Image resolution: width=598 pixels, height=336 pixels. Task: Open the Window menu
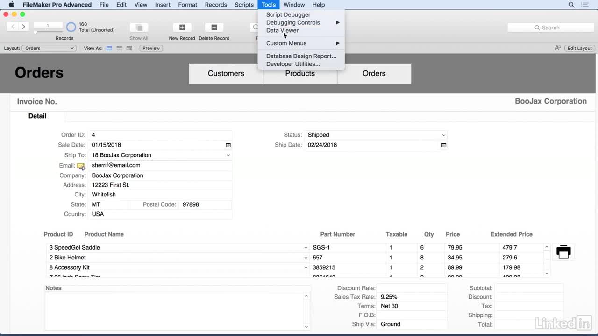pyautogui.click(x=294, y=5)
